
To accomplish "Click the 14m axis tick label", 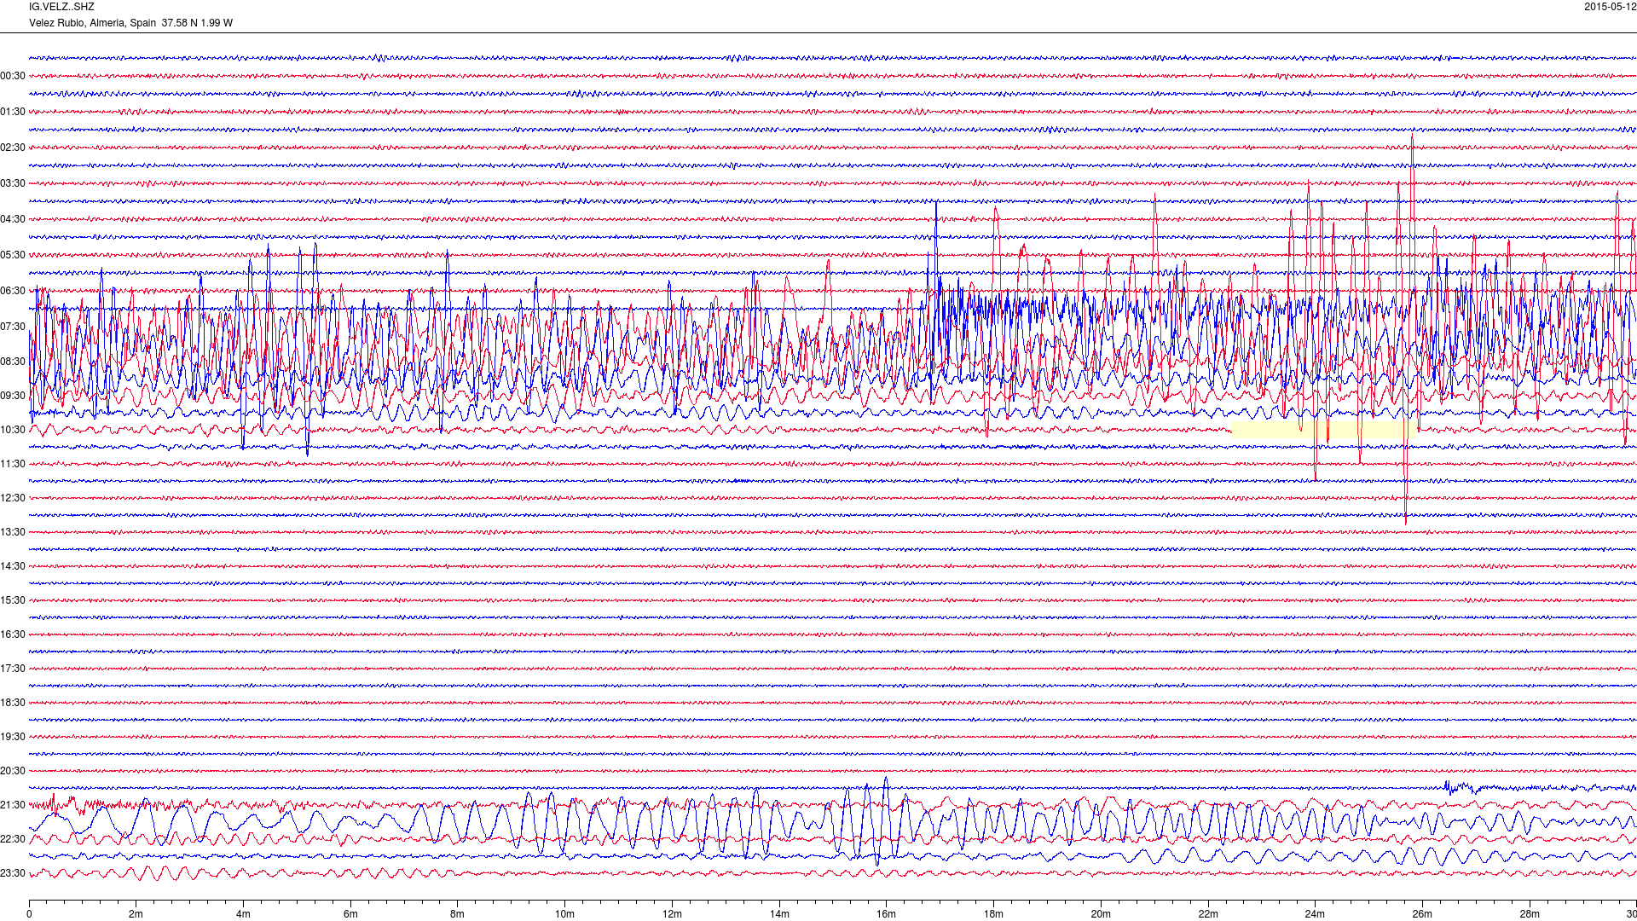I will pos(779,914).
